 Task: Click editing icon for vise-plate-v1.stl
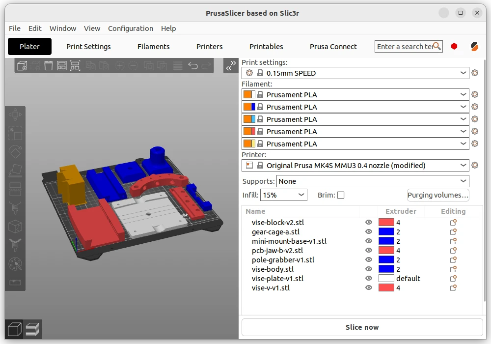tap(453, 279)
